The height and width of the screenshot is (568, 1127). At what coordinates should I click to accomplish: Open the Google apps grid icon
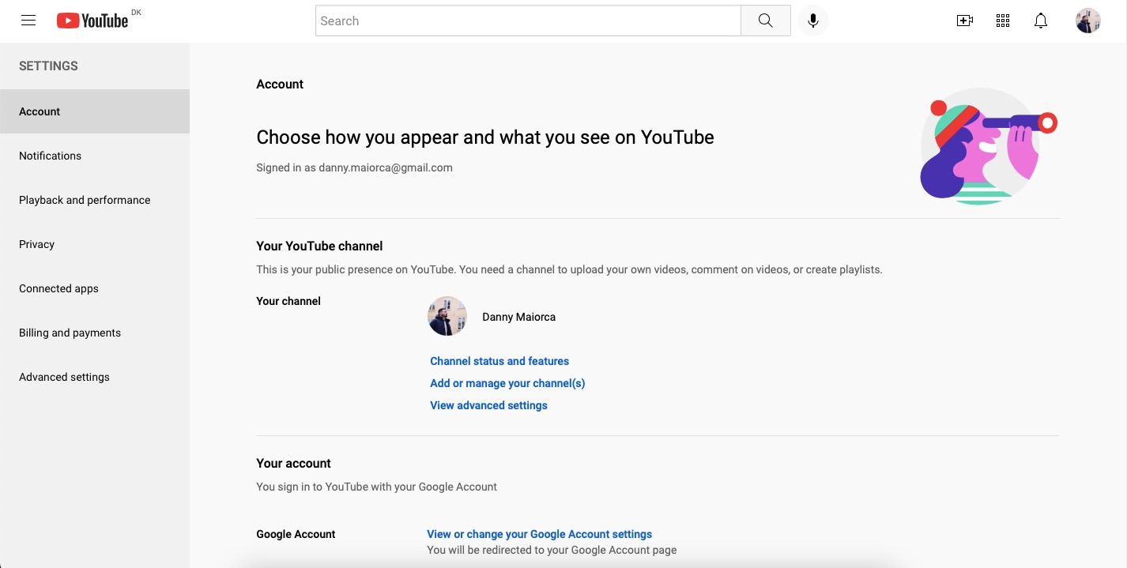click(1002, 21)
